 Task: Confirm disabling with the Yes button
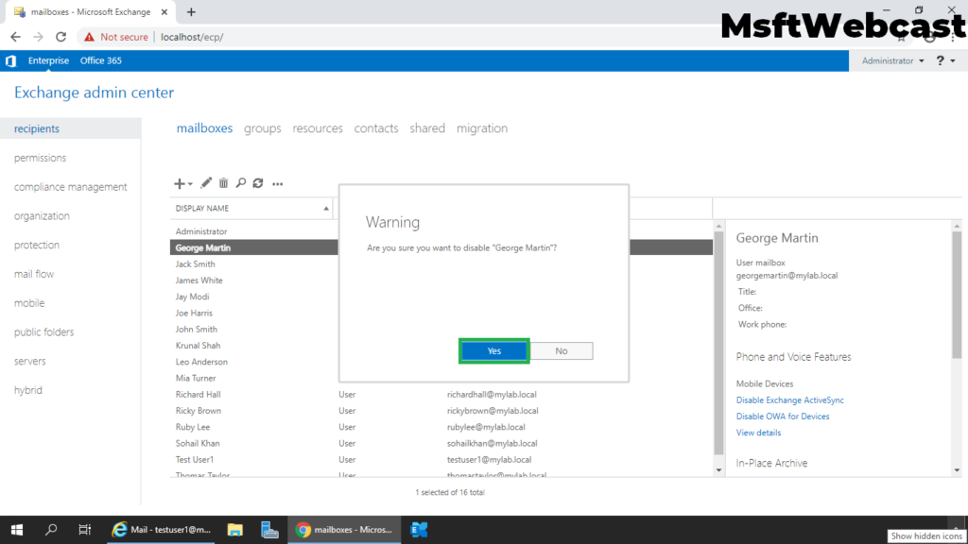point(493,351)
